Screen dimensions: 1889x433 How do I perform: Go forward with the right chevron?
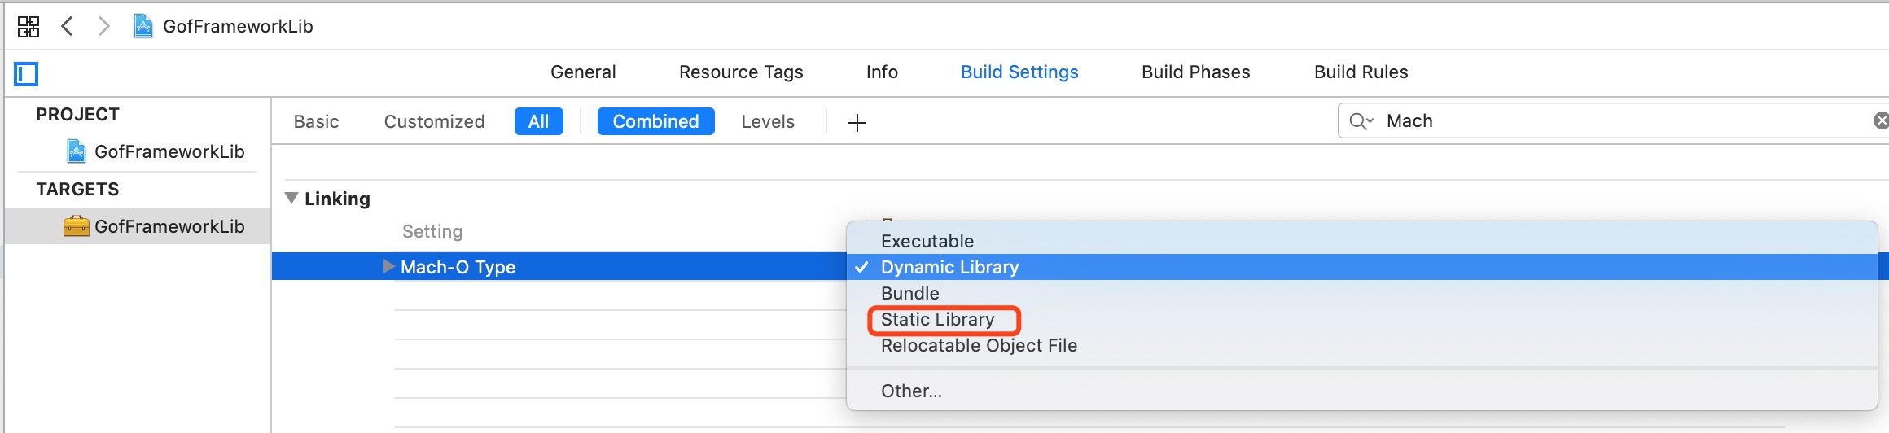103,26
